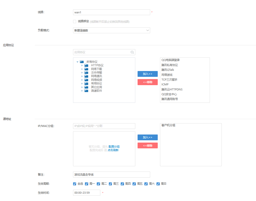Expand the 测速软件 tree node
Image resolution: width=256 pixels, height=201 pixels.
(82, 91)
